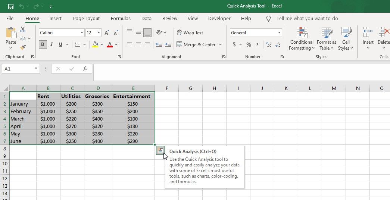Viewport: 390px width, 200px height.
Task: Click the Cut scissors icon
Action: [23, 29]
